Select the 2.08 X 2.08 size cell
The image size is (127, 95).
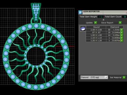(x=96, y=30)
